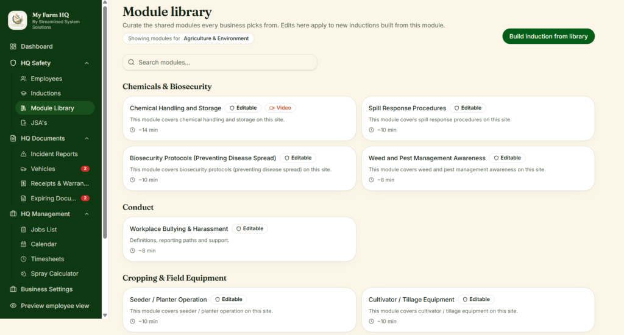Click Editable badge on Spill Response Procedures
Viewport: 624px width, 335px height.
click(468, 108)
